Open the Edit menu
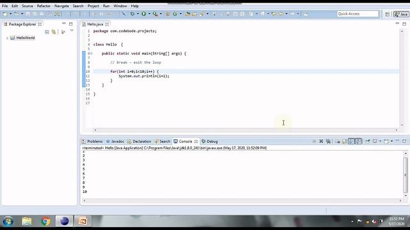 click(x=15, y=6)
